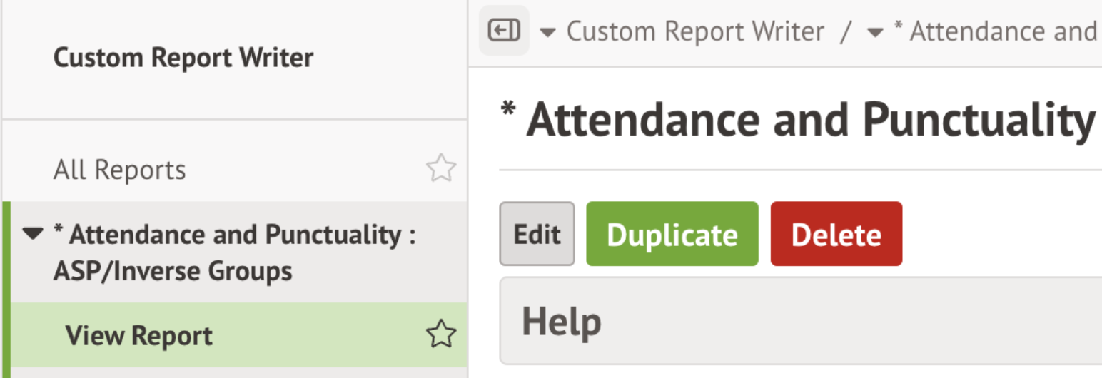The image size is (1102, 378).
Task: Click the Edit button
Action: (x=537, y=234)
